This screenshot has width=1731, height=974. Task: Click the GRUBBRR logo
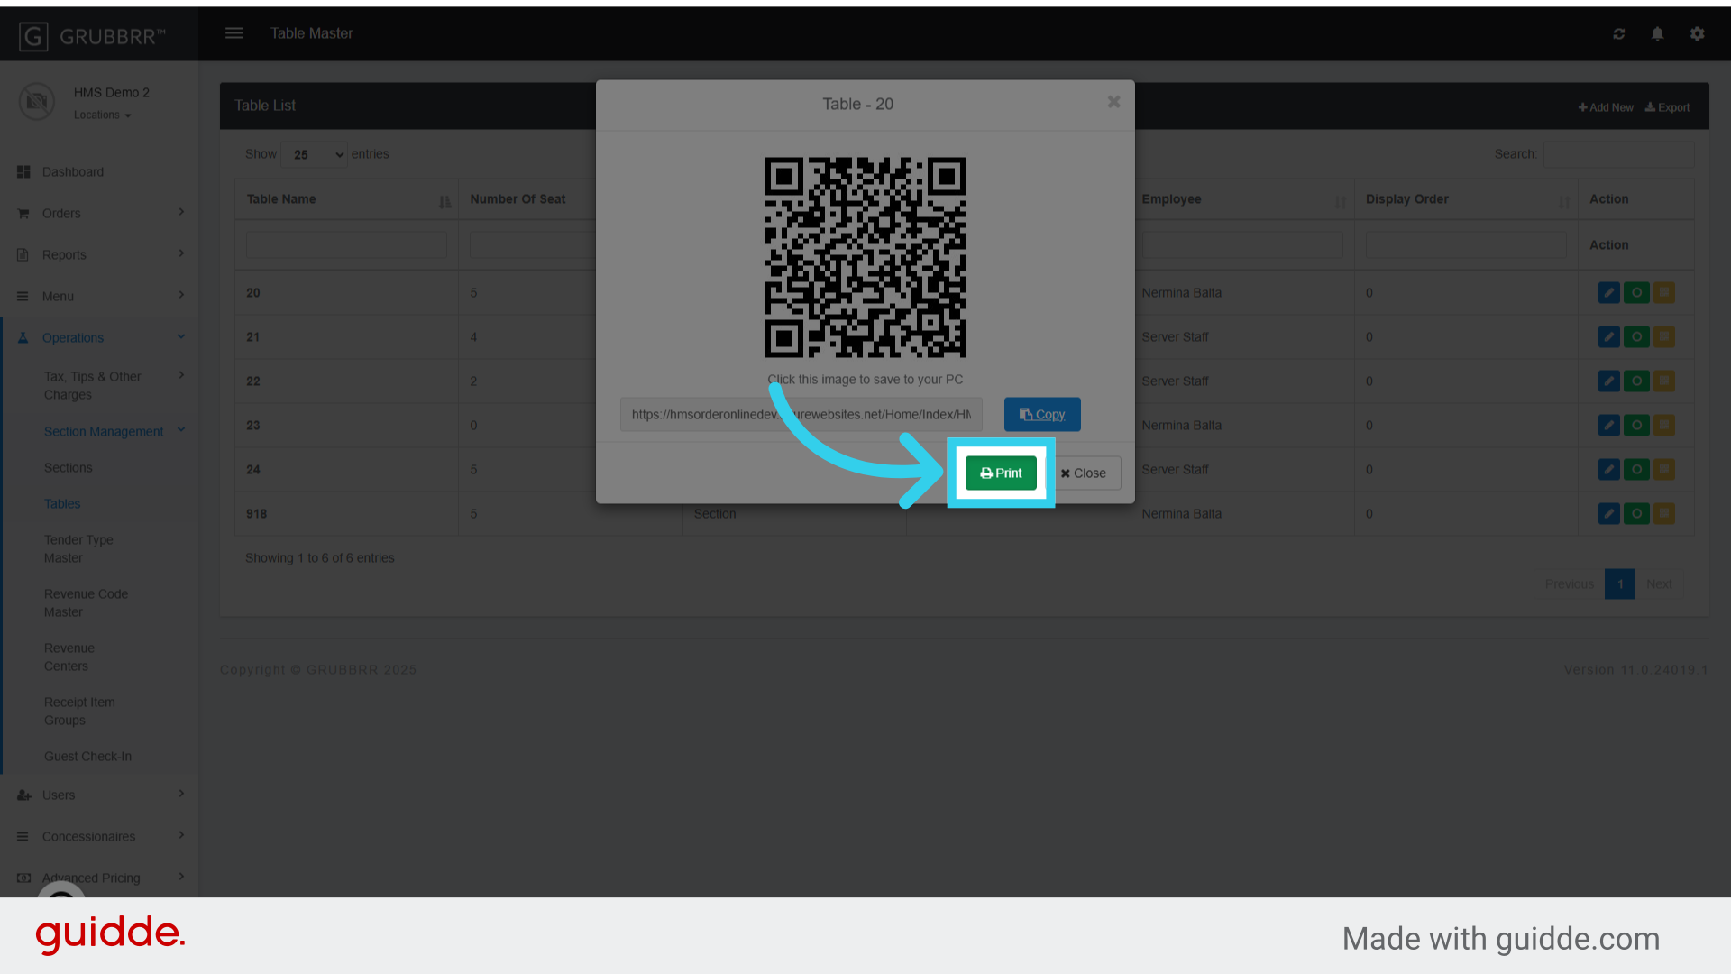[92, 36]
